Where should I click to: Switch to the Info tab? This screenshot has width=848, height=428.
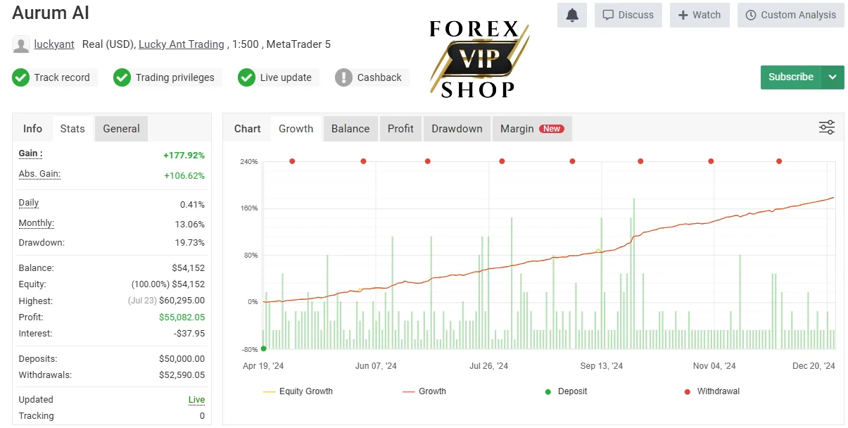(32, 129)
